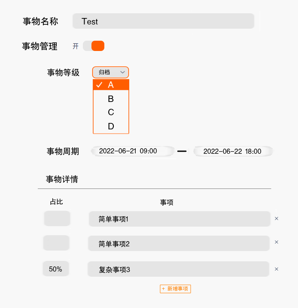
Task: Pick level C from the list
Action: (111, 112)
